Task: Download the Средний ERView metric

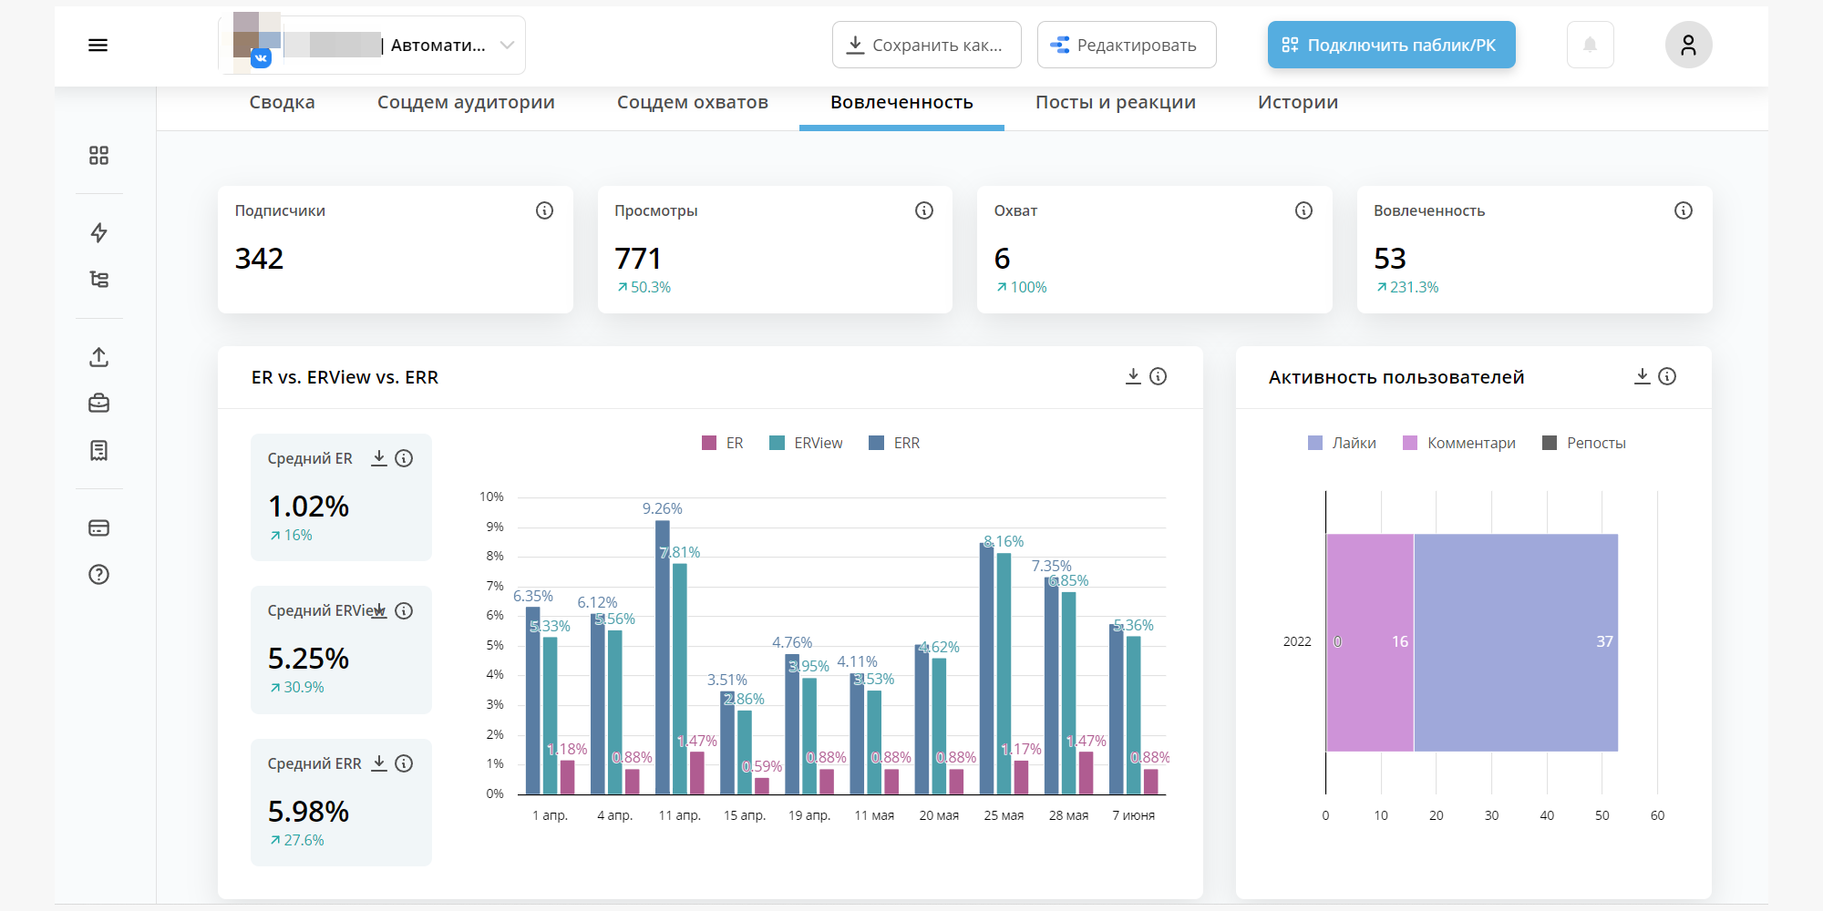Action: tap(379, 610)
